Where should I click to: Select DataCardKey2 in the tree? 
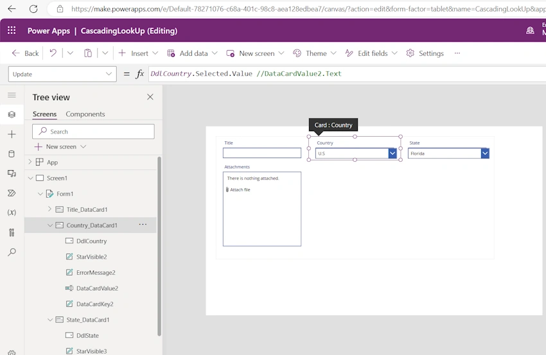[94, 304]
